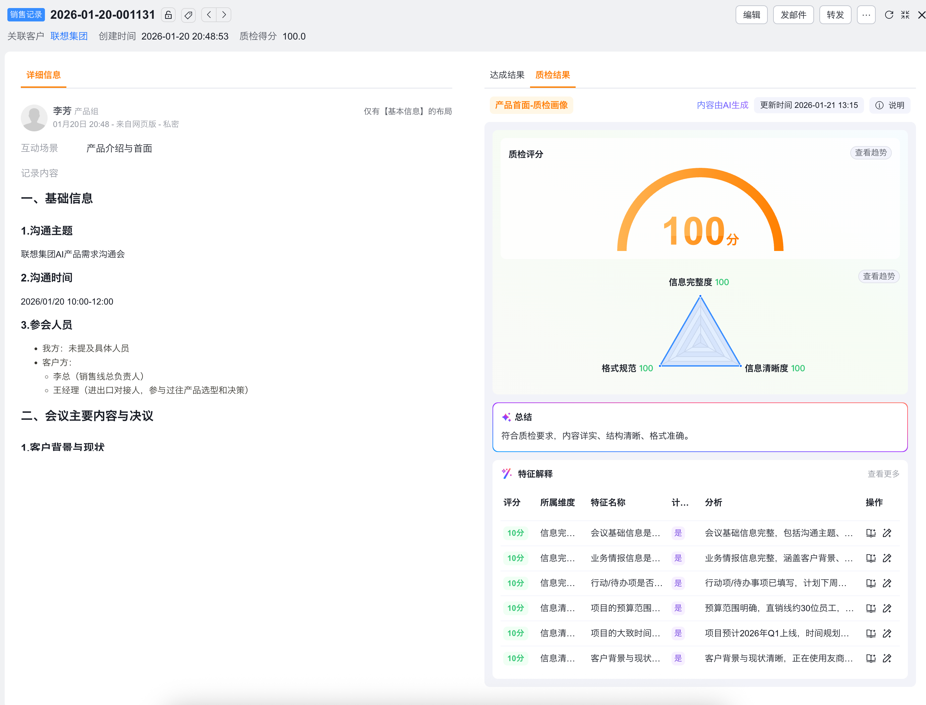The height and width of the screenshot is (705, 926).
Task: Open 查看趋势 beside 质检评分
Action: point(871,153)
